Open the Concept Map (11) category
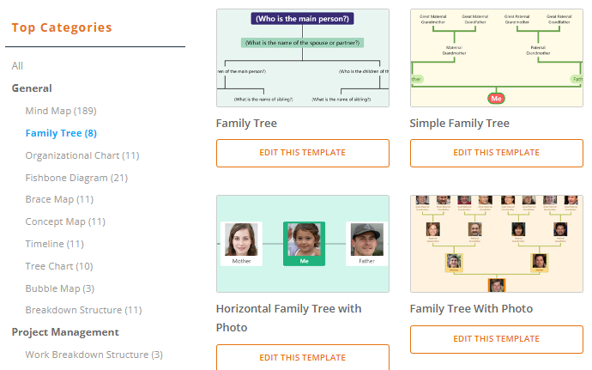Viewport: 592px width, 370px height. pyautogui.click(x=65, y=221)
